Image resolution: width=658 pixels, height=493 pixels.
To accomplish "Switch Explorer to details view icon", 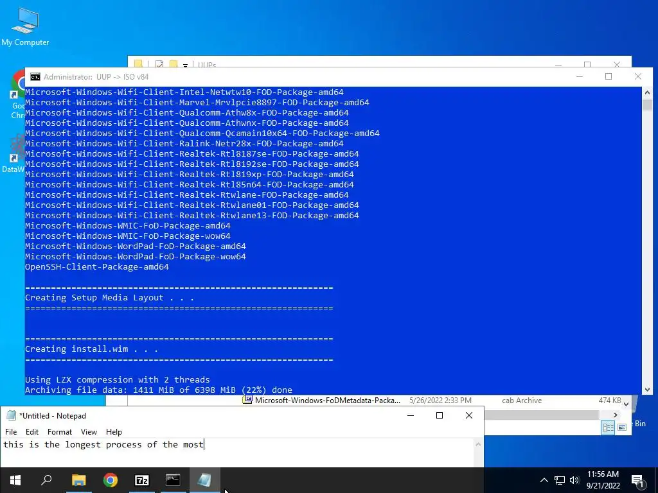I will click(608, 428).
